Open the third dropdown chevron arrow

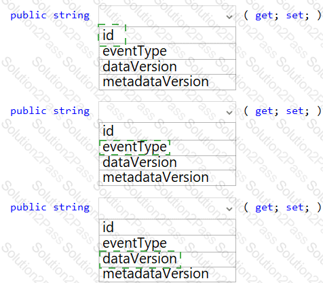[229, 209]
